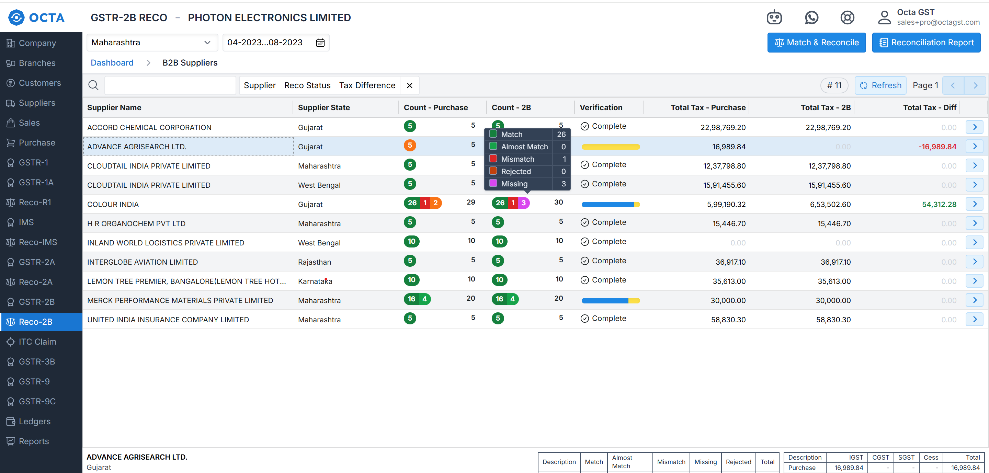Clear filters with the X icon
The image size is (989, 473).
coord(410,85)
